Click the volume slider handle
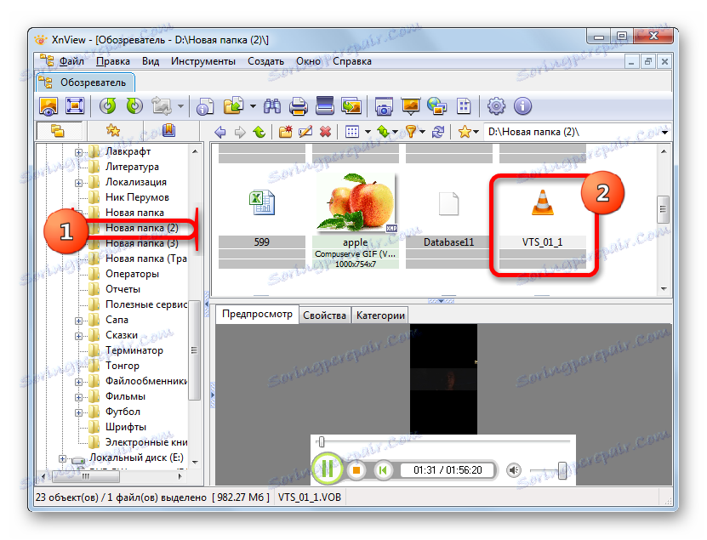The width and height of the screenshot is (707, 540). [x=562, y=470]
